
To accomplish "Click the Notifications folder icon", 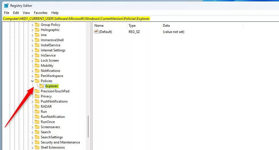I will pyautogui.click(x=37, y=71).
